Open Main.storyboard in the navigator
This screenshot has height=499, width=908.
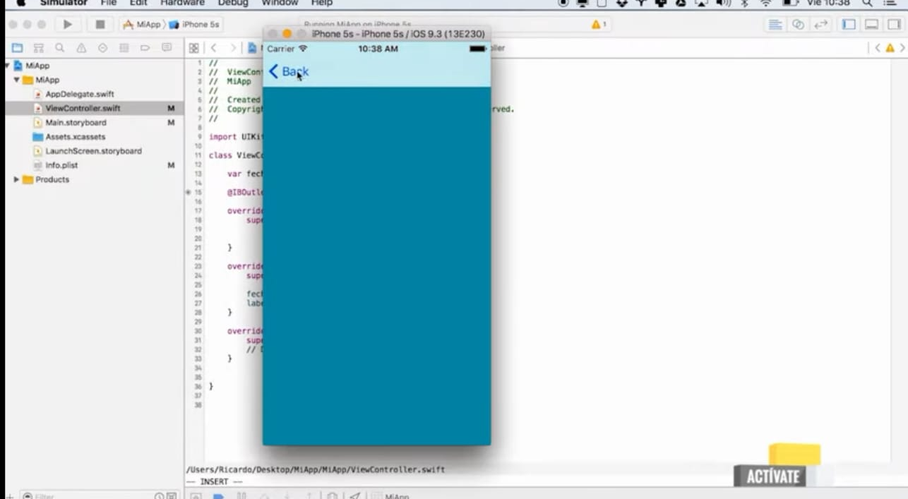(x=76, y=122)
